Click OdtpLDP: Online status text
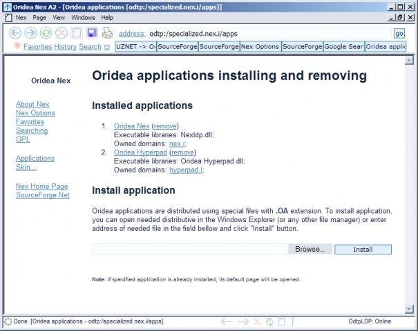The width and height of the screenshot is (418, 331). pos(370,321)
